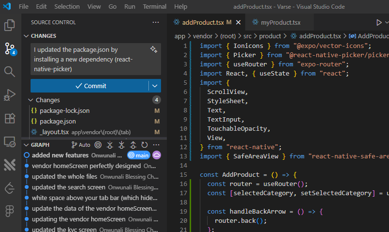Image resolution: width=389 pixels, height=232 pixels.
Task: Click '(root)' in the breadcrumb path
Action: (228, 36)
